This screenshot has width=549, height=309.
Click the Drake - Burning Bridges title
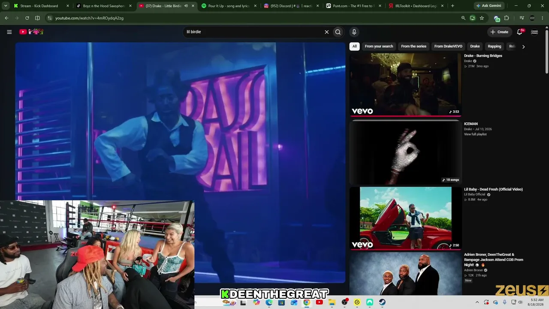coord(483,56)
